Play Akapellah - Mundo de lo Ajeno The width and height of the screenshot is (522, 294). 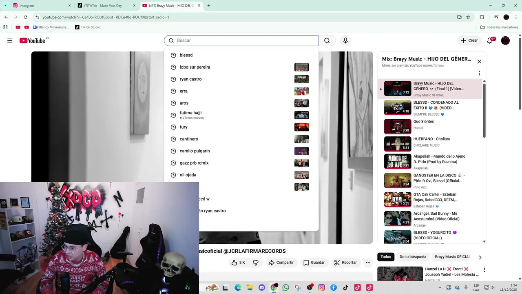pos(430,161)
